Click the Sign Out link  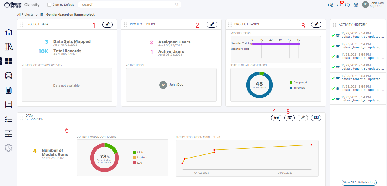coord(376,6)
